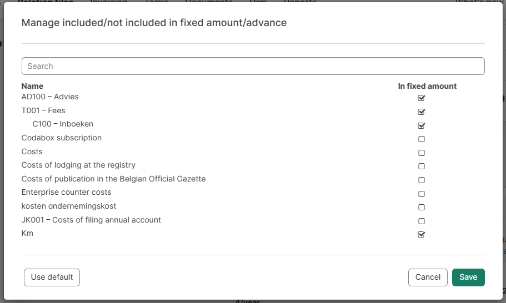Viewport: 506px width, 303px height.
Task: Tick JK001 – Costs of filing annual account
Action: click(x=422, y=221)
